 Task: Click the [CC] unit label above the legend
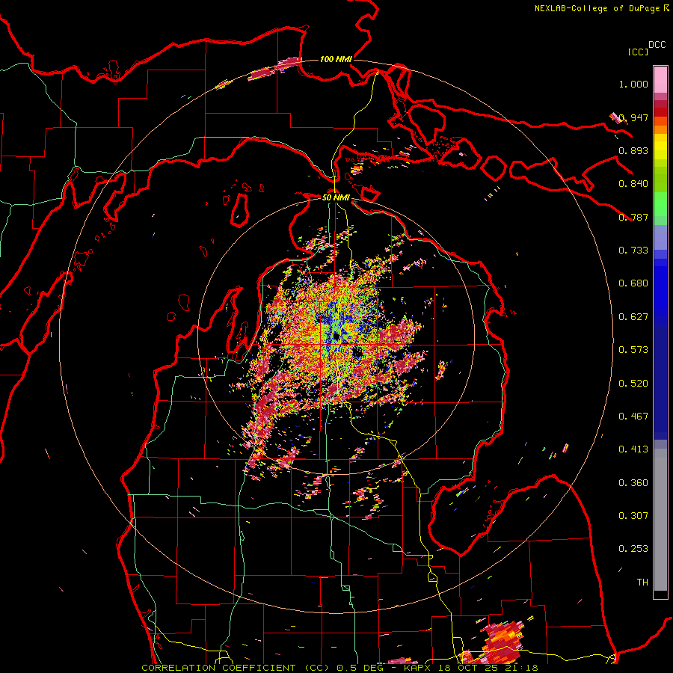(638, 52)
